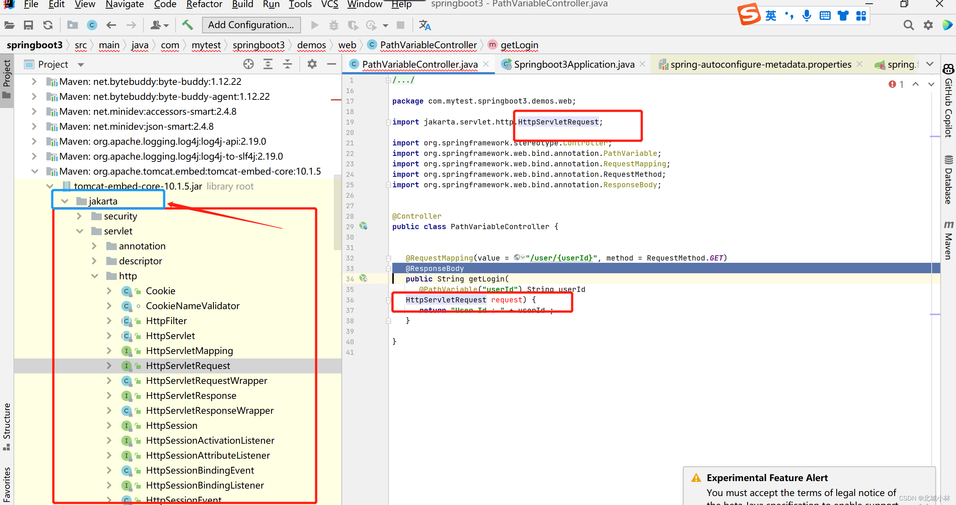This screenshot has height=505, width=956.
Task: Click the Sogou microphone voice icon
Action: pyautogui.click(x=807, y=15)
